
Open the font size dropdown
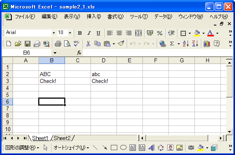click(70, 33)
